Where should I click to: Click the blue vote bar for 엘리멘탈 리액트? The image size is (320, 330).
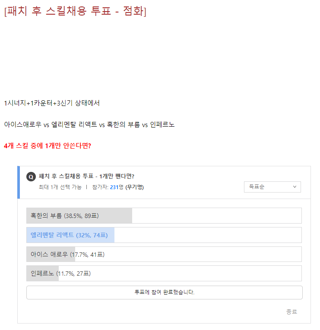tap(70, 235)
